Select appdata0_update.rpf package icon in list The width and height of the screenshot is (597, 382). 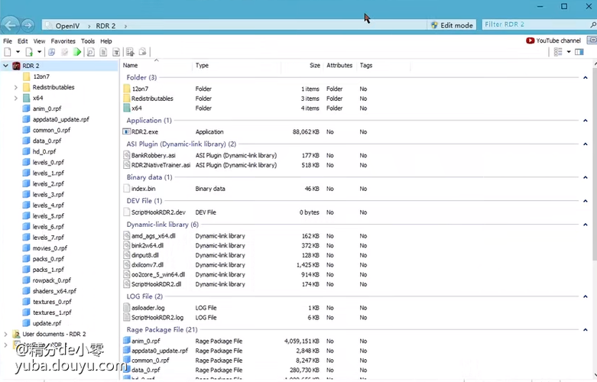pos(127,351)
